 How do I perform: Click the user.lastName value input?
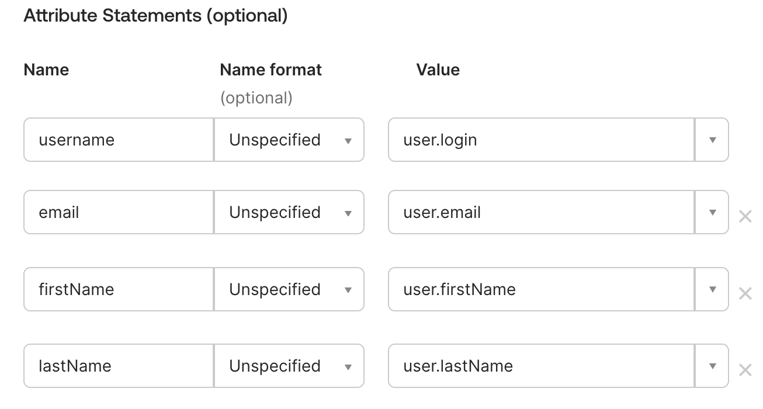tap(526, 366)
